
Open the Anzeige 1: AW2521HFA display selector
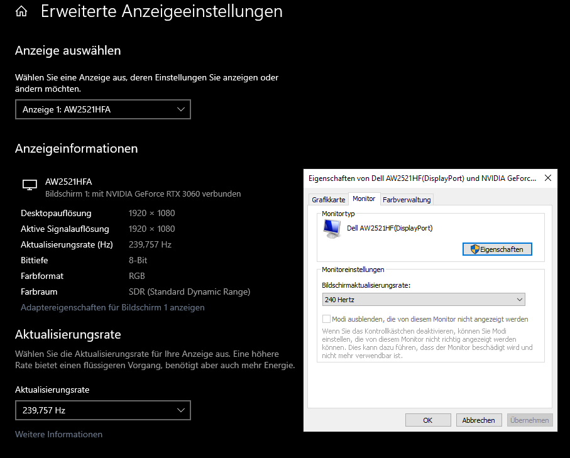(102, 109)
